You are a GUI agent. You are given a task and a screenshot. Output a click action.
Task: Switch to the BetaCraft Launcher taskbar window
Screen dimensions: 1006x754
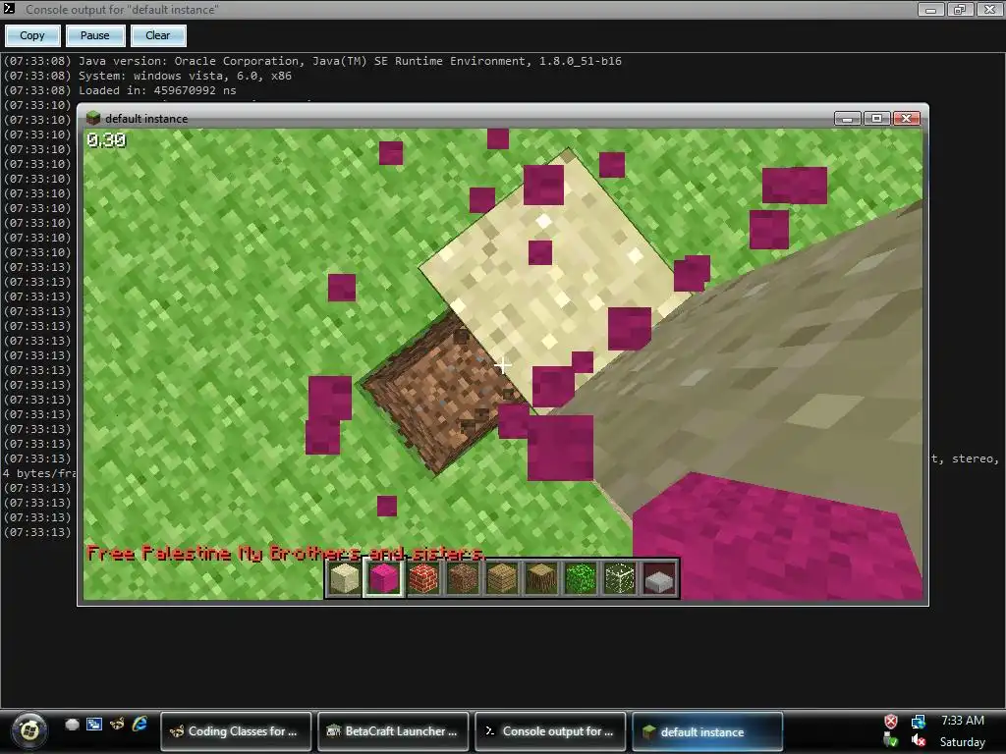[393, 730]
